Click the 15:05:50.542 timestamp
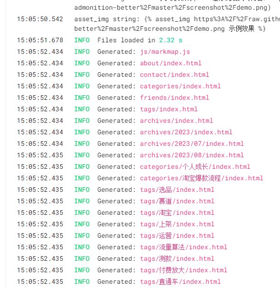This screenshot has height=287, width=280. click(x=40, y=19)
